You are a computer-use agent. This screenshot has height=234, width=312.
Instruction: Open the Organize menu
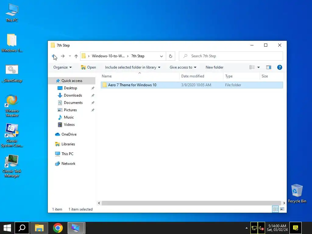tap(62, 67)
